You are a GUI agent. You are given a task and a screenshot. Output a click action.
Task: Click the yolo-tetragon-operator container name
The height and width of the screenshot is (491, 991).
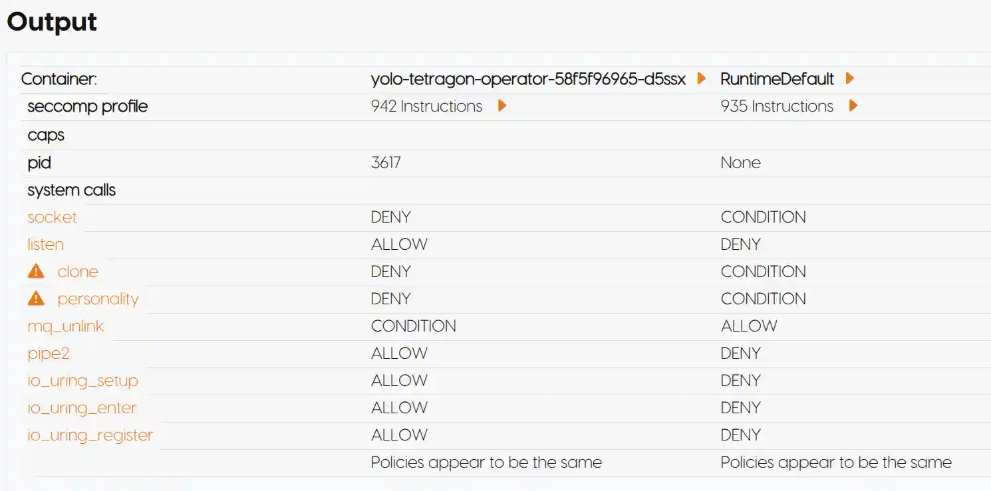tap(527, 79)
